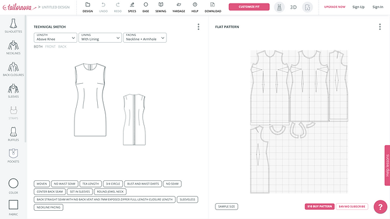390x219 pixels.
Task: Click the Neckline Facing tag
Action: click(x=49, y=207)
